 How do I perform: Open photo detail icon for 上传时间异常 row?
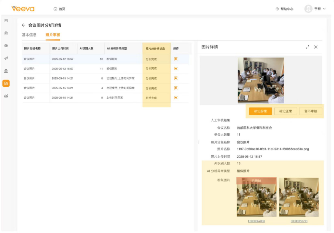coord(176,98)
